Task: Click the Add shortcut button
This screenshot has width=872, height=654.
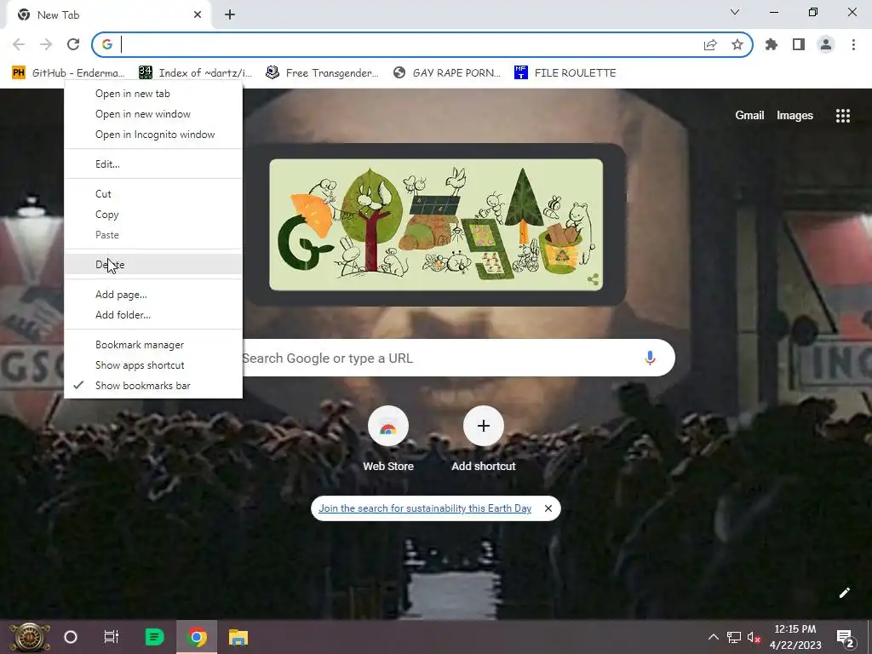Action: [x=484, y=439]
